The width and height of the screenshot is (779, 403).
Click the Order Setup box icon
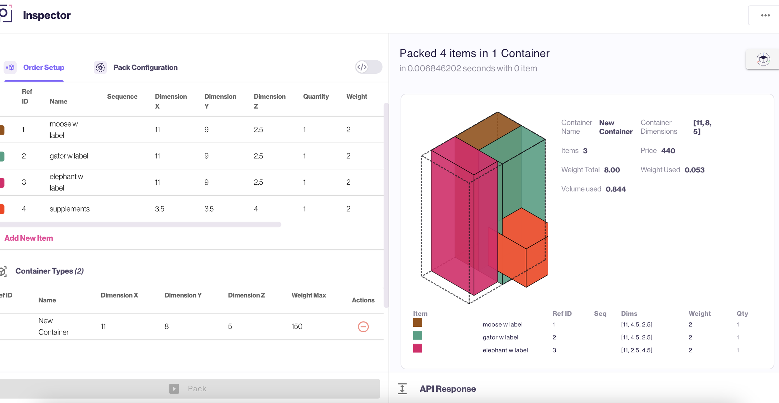point(10,67)
